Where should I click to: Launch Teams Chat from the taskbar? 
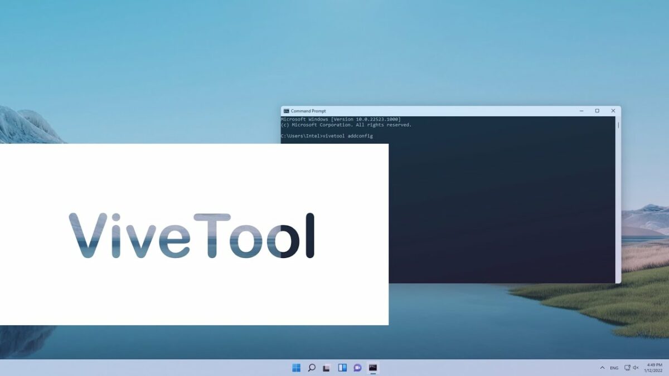[x=358, y=368]
